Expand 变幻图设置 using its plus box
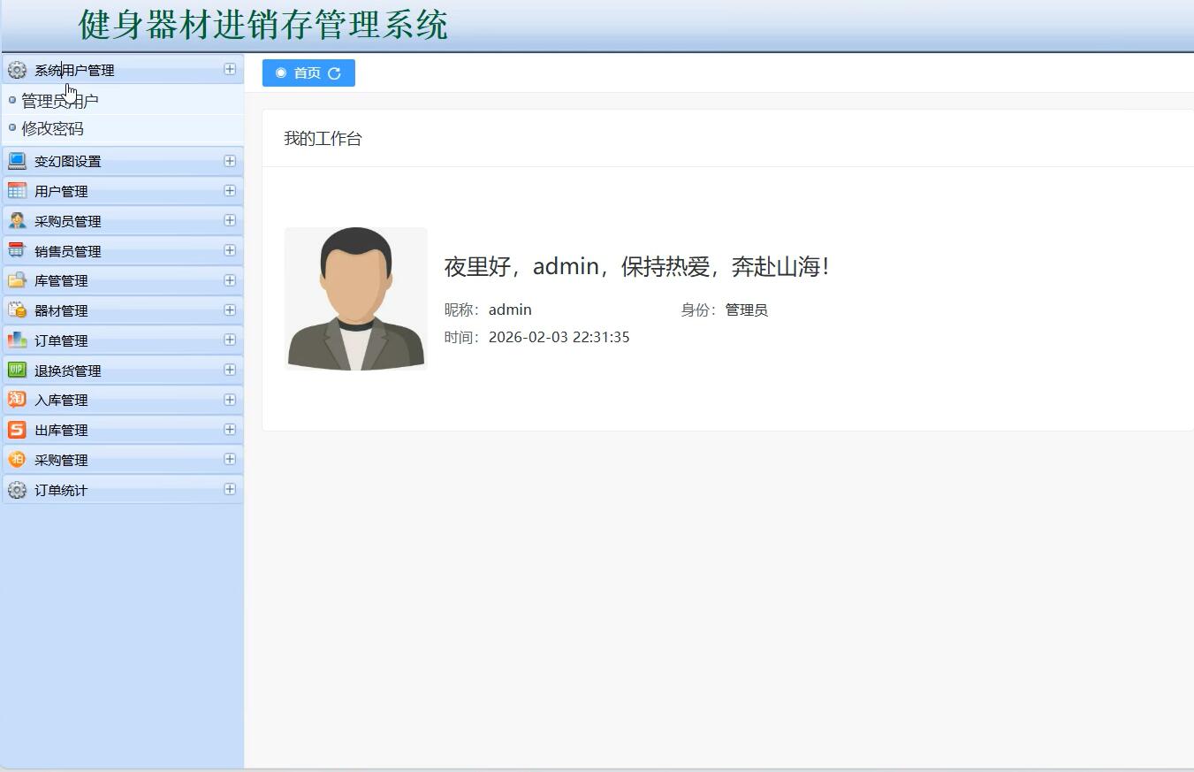 [x=230, y=161]
